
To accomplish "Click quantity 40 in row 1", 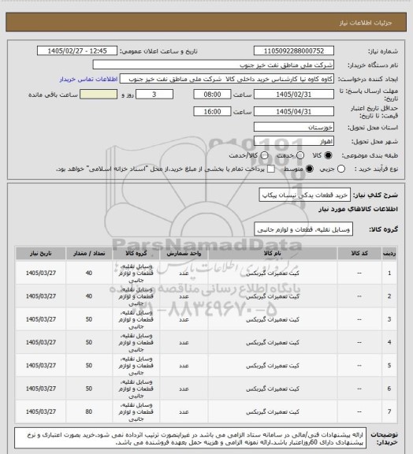I will click(x=89, y=273).
